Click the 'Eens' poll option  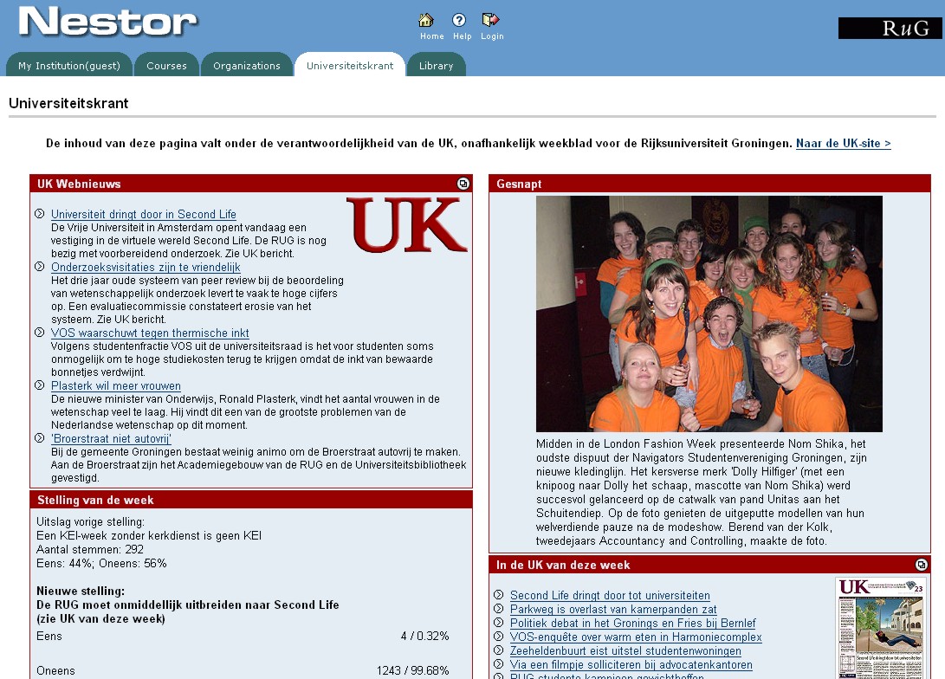49,637
